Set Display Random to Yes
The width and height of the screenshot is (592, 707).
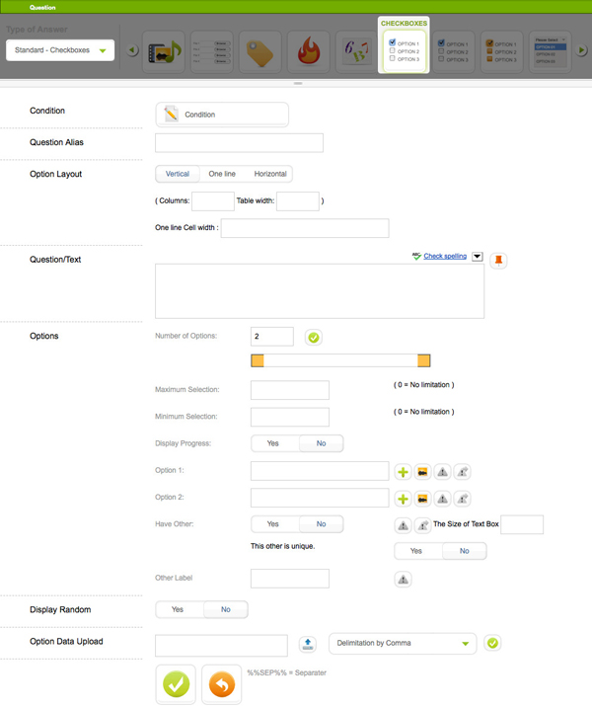178,609
